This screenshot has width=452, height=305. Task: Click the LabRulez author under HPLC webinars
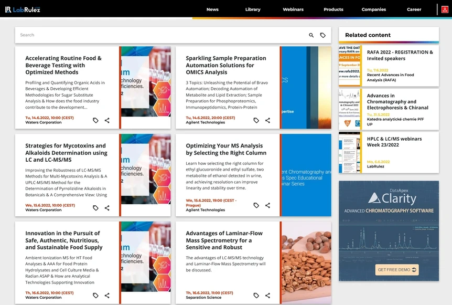coord(375,166)
